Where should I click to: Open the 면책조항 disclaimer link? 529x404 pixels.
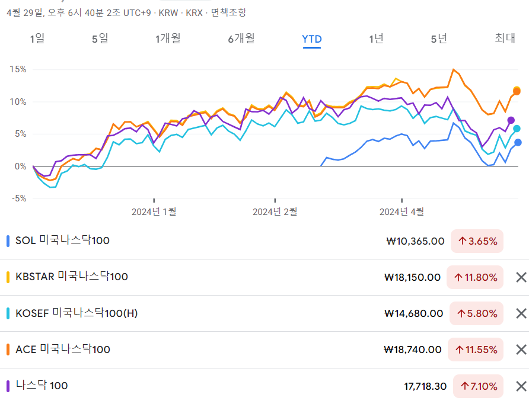tap(228, 11)
